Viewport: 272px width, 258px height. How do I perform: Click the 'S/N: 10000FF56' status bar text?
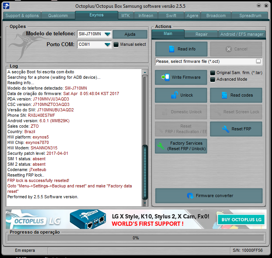point(248,250)
